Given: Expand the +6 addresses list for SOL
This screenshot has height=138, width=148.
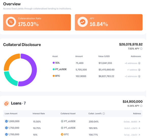Looking at the screenshot, I should point(131,63).
